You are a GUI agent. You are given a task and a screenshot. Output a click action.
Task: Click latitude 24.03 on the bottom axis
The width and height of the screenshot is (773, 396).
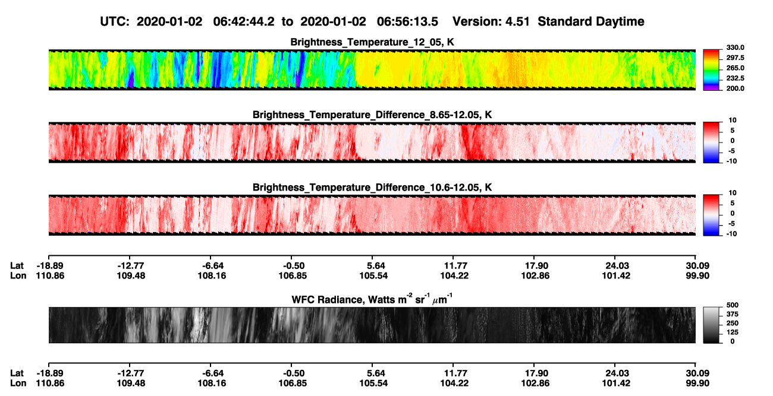tap(615, 373)
